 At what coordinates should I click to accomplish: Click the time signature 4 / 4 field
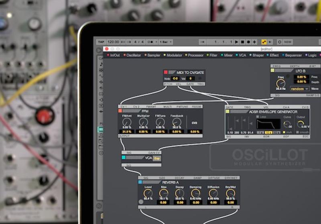[x=139, y=42]
